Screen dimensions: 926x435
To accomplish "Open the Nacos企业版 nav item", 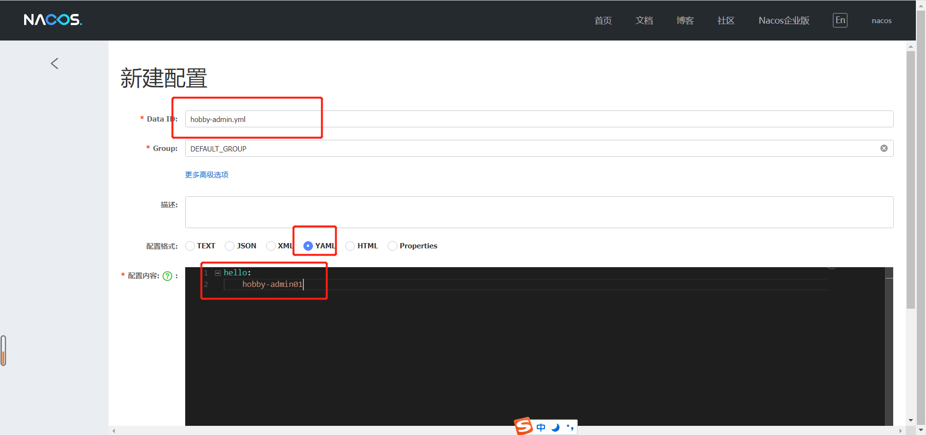I will [784, 20].
